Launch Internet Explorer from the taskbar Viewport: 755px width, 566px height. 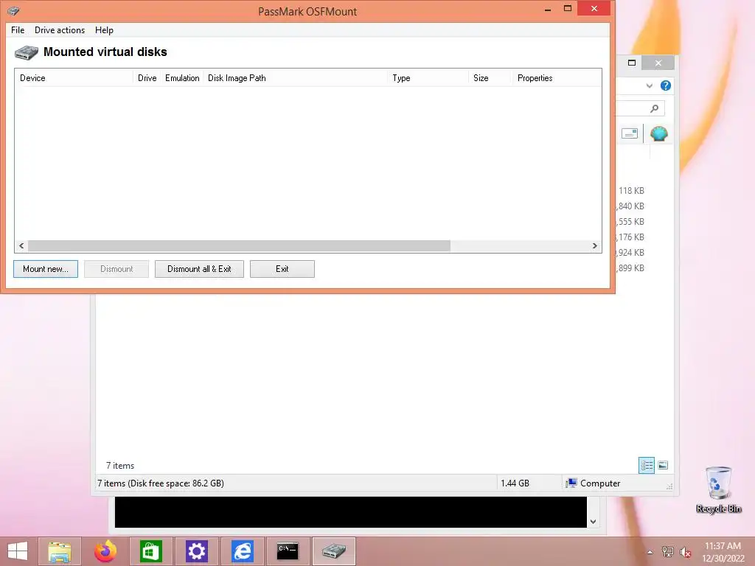tap(242, 551)
